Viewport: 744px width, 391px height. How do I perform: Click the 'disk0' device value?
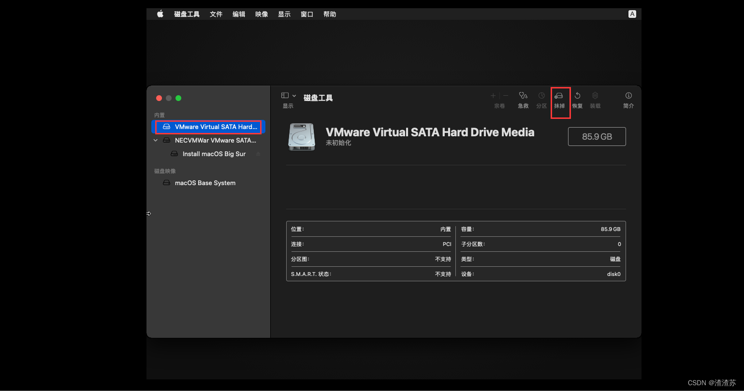(613, 274)
